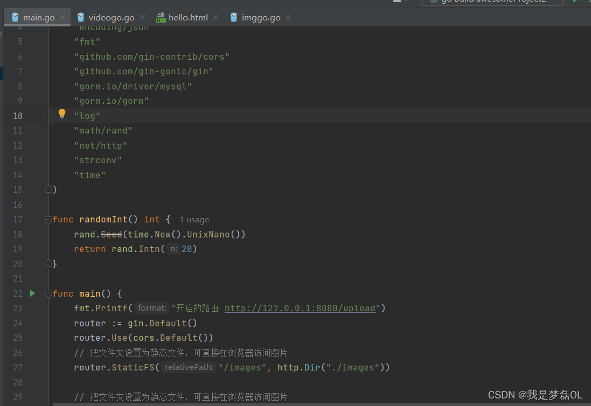Close the videogo.go tab

(x=142, y=17)
